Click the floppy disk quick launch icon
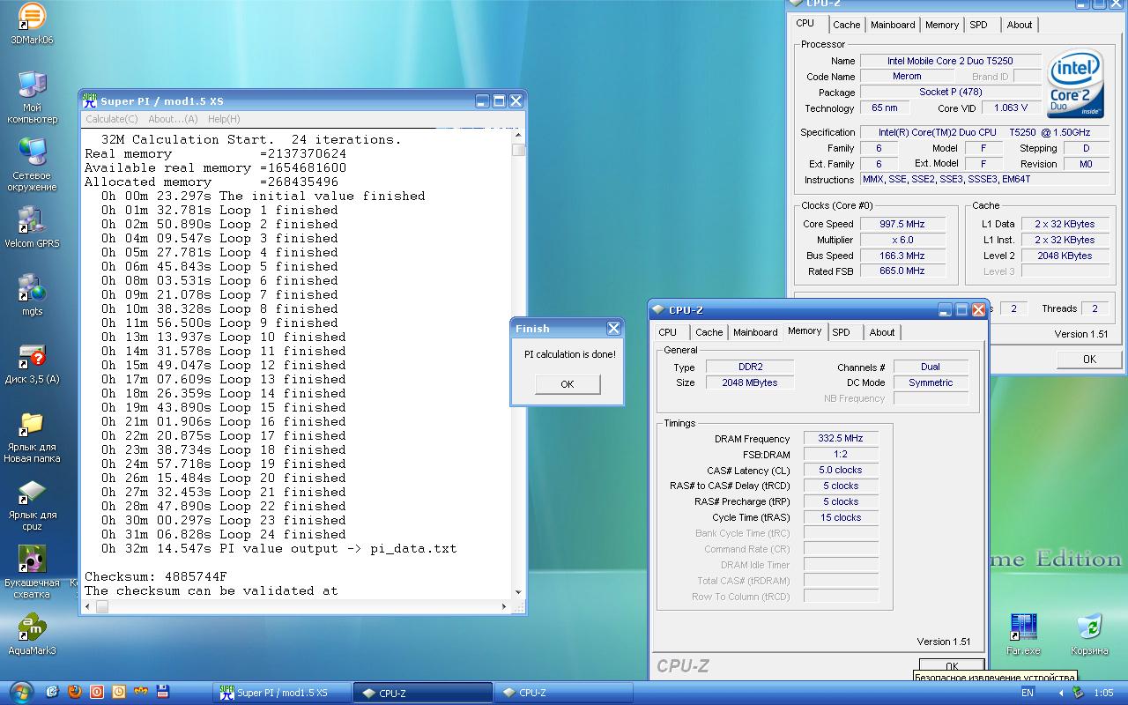Image resolution: width=1128 pixels, height=705 pixels. click(x=163, y=692)
